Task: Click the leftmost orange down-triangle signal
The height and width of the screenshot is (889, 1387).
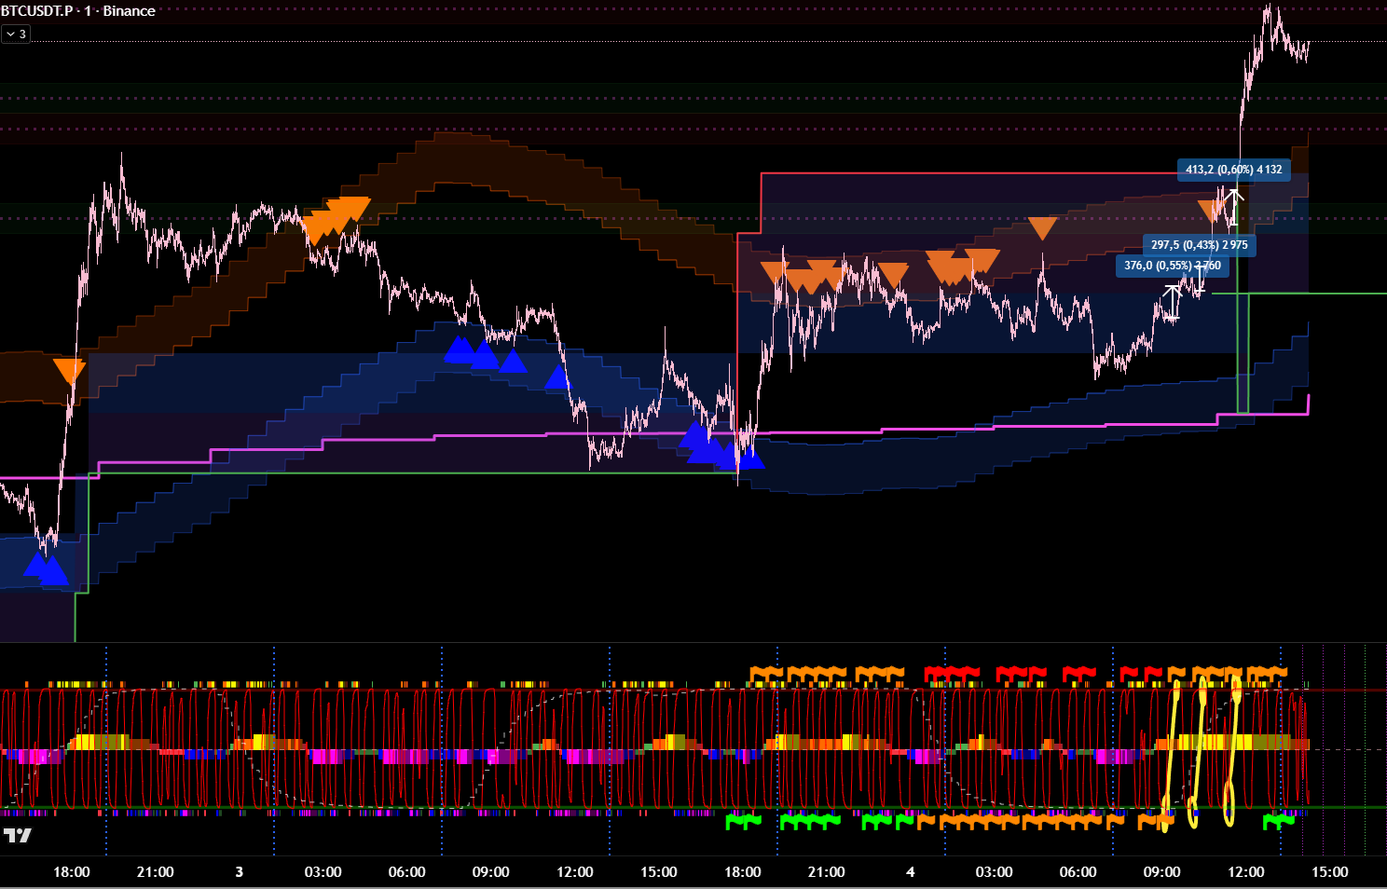Action: (x=68, y=370)
